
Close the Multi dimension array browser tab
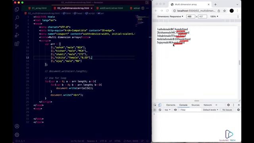click(208, 4)
